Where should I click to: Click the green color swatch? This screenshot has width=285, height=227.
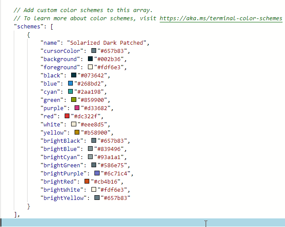pos(74,100)
